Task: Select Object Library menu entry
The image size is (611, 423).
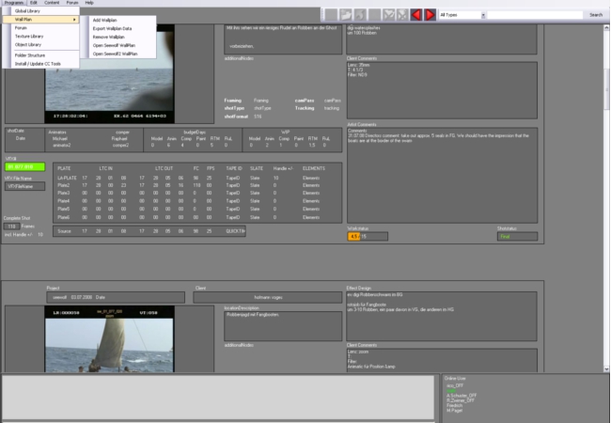Action: pos(41,45)
